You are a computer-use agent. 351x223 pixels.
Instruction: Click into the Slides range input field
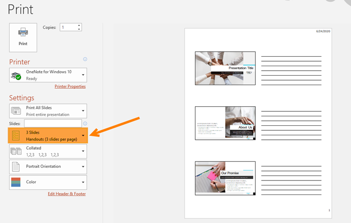tap(53, 123)
